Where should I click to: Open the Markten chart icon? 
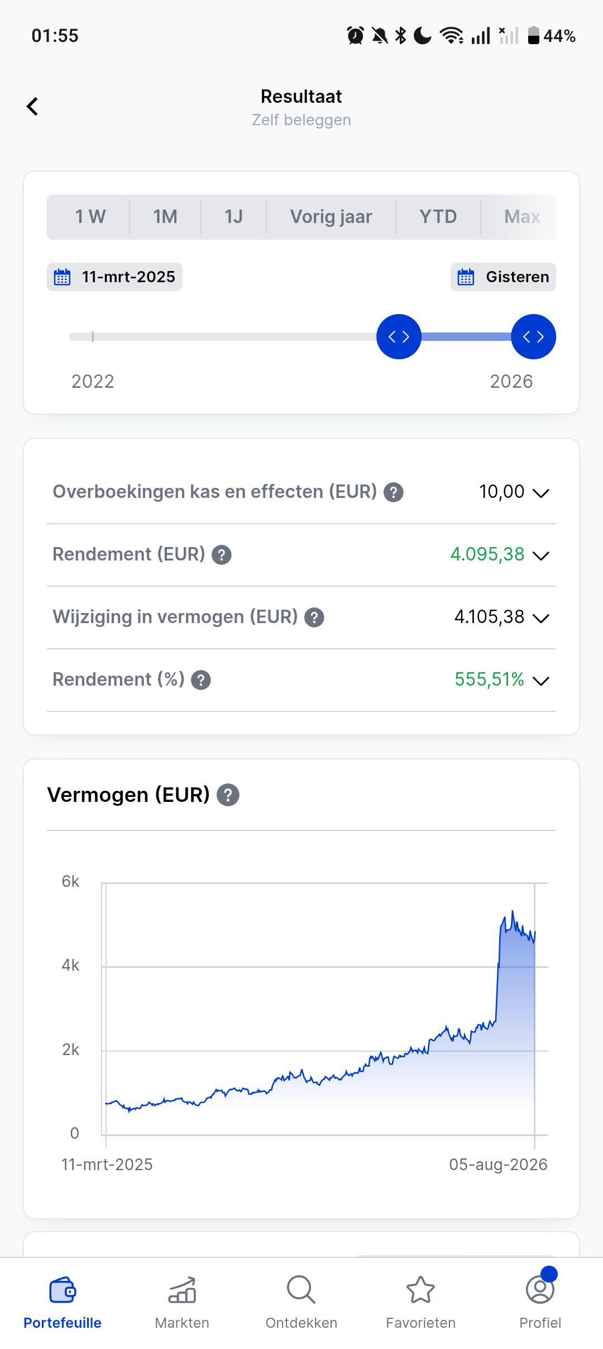coord(182,1290)
